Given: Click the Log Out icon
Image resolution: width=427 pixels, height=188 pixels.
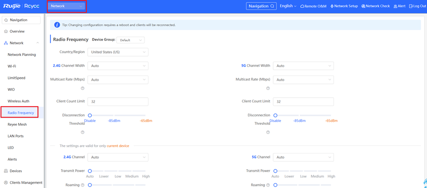Looking at the screenshot, I should coord(411,6).
